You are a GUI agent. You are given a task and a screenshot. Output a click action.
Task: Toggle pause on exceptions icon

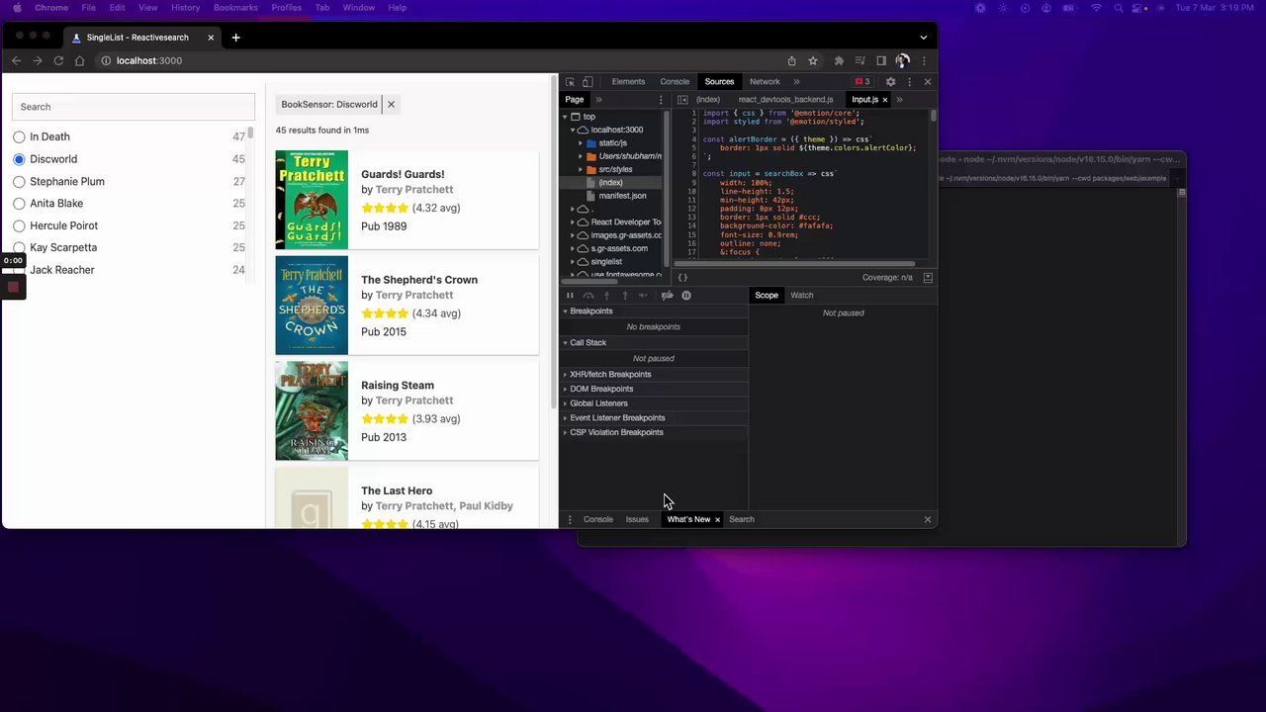685,296
